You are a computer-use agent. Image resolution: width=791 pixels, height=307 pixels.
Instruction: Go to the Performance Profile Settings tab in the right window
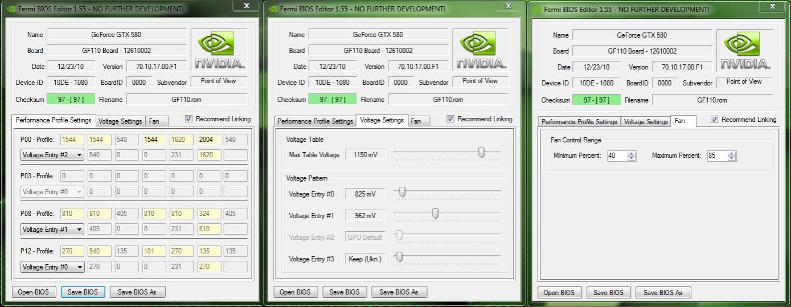pyautogui.click(x=579, y=122)
